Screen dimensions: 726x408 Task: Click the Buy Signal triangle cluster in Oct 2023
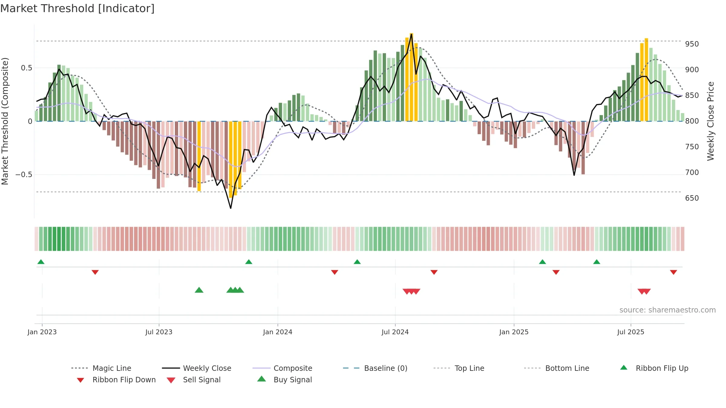[235, 290]
